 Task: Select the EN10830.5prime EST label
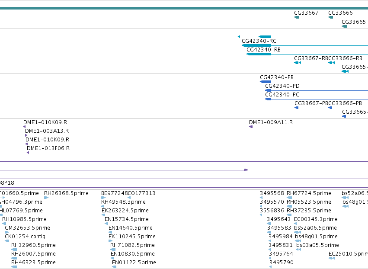pyautogui.click(x=133, y=254)
